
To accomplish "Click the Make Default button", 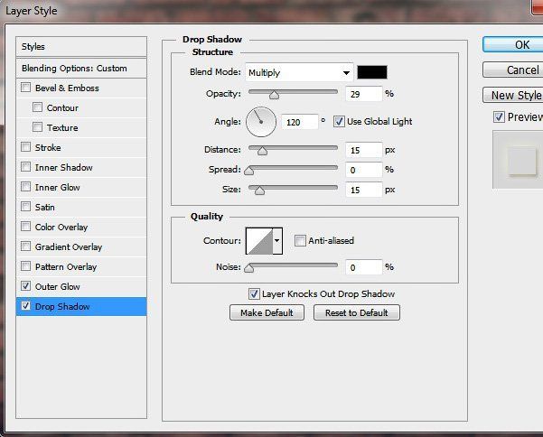I will tap(267, 312).
